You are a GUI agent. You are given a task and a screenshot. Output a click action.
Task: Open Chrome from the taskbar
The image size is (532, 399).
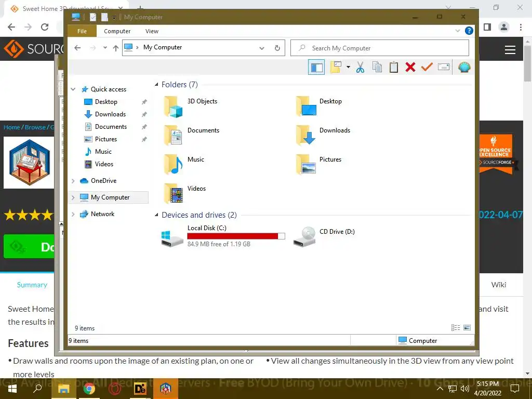[x=89, y=389]
